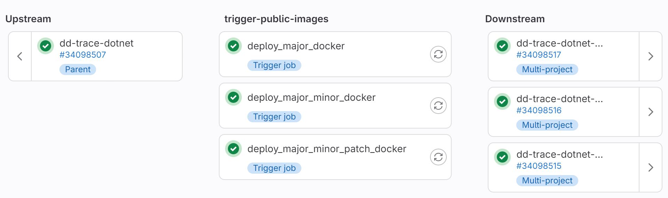This screenshot has height=198, width=668.
Task: Click success status icon of deploy_major_minor_patch_docker
Action: click(x=233, y=149)
